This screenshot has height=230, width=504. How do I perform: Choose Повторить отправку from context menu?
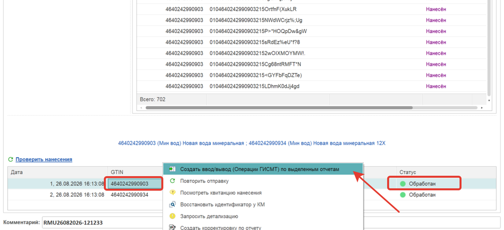click(204, 181)
